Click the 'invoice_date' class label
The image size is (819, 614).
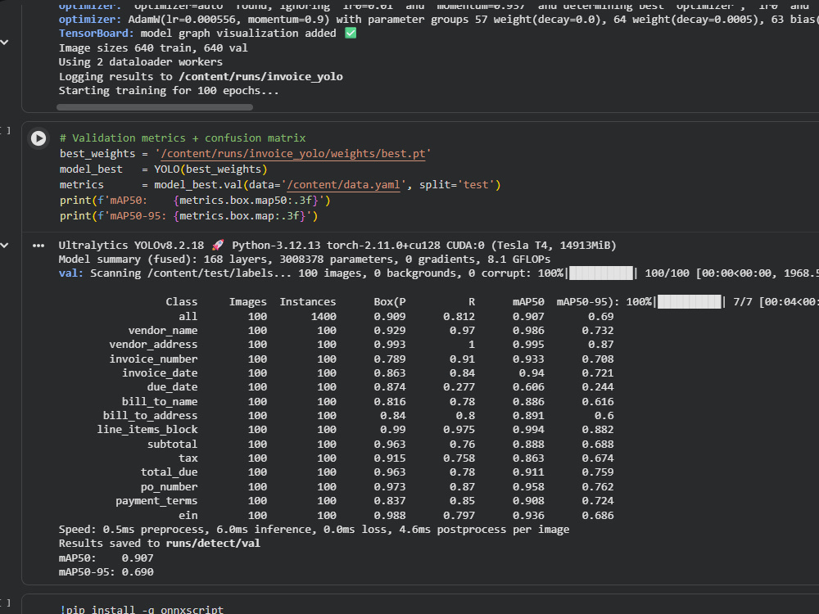click(160, 372)
